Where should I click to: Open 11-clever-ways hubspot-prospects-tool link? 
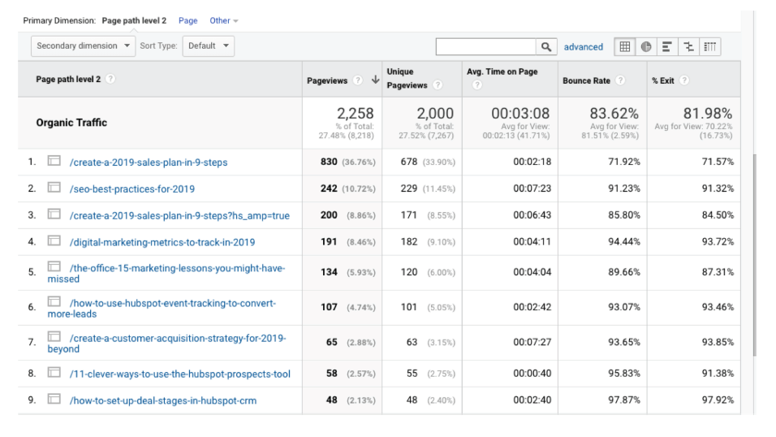pos(180,374)
